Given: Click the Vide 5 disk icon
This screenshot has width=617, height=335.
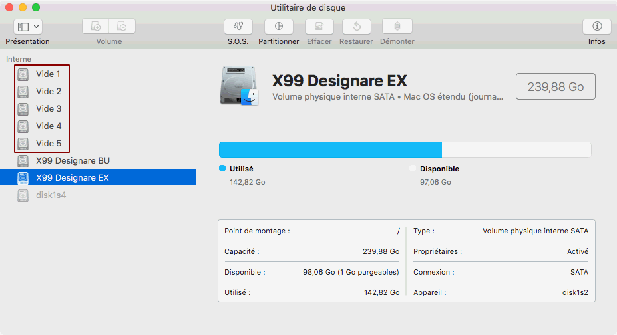Looking at the screenshot, I should click(x=23, y=143).
